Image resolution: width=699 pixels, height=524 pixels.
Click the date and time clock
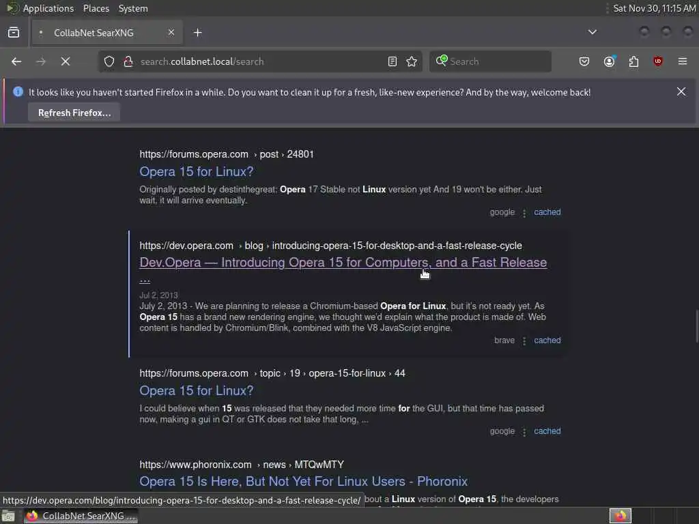(654, 8)
